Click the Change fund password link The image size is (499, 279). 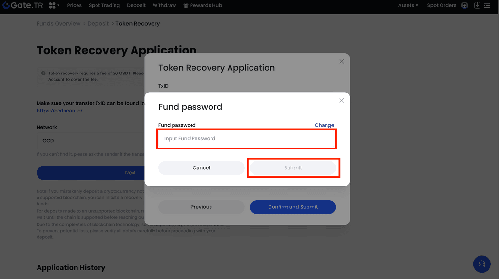[x=324, y=125]
